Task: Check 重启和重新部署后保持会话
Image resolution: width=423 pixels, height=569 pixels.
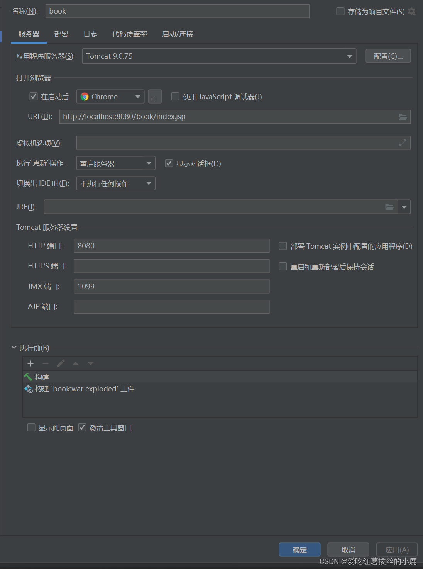Action: coord(283,267)
